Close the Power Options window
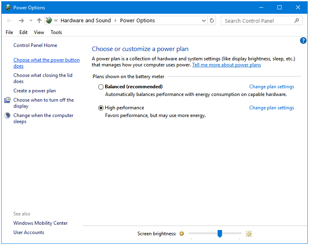The image size is (309, 245). click(298, 8)
